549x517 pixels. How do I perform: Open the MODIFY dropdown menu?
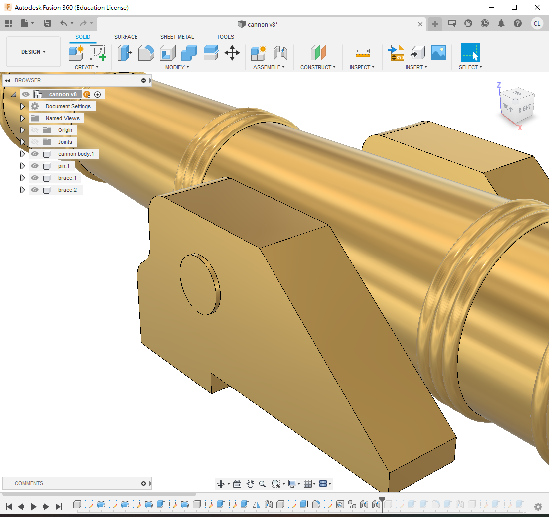tap(177, 67)
